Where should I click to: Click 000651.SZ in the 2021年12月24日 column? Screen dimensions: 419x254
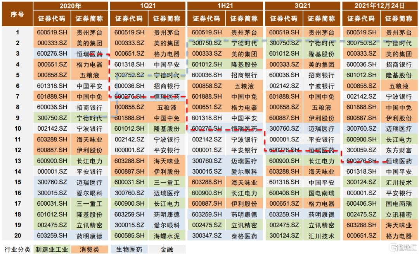click(x=361, y=235)
